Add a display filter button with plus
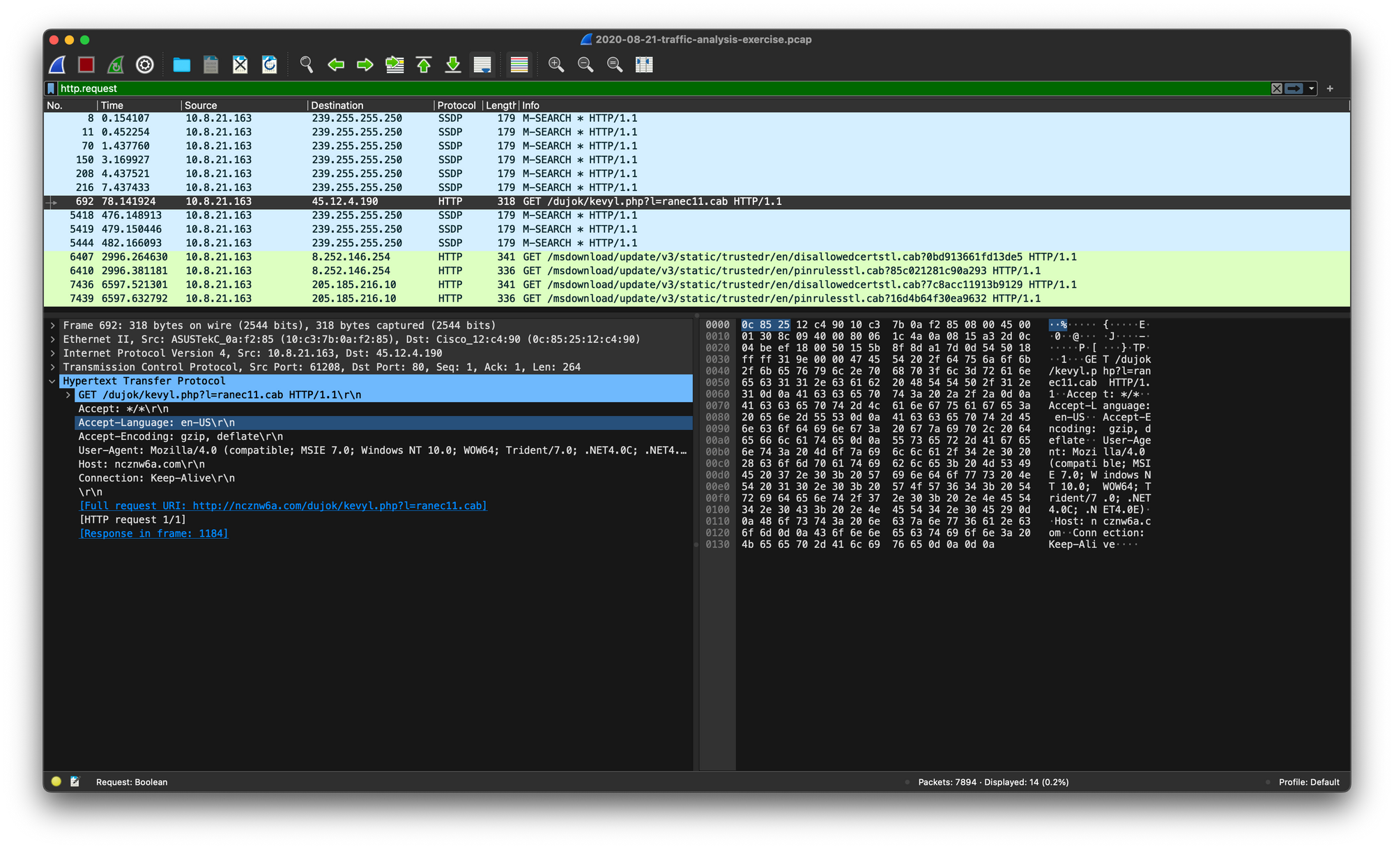 click(1330, 89)
